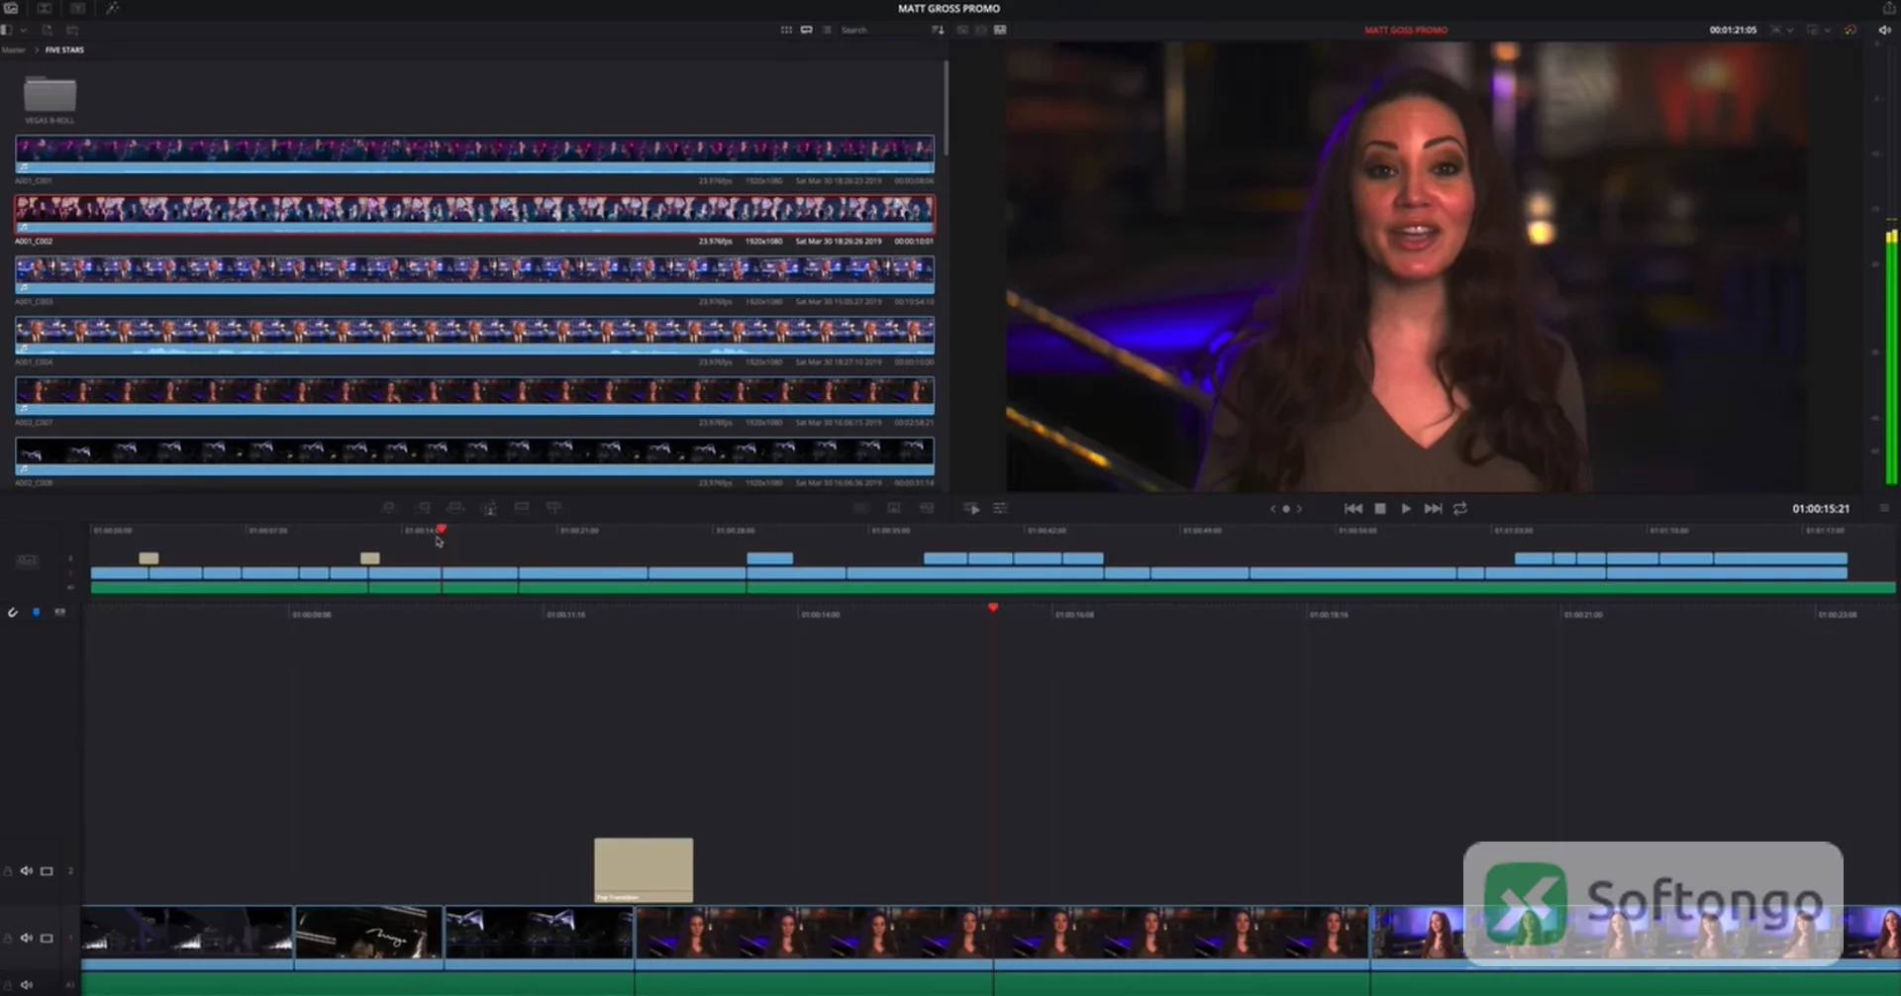Open the media pool sort order menu
This screenshot has width=1901, height=996.
coord(938,30)
